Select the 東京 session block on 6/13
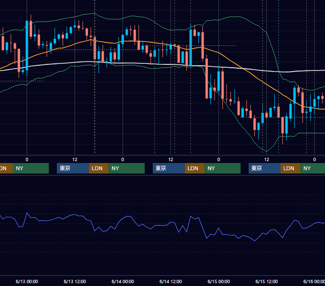This screenshot has height=286, width=325. point(73,168)
